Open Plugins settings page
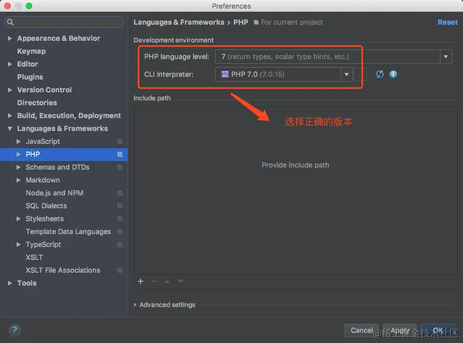The height and width of the screenshot is (343, 463). click(x=30, y=77)
